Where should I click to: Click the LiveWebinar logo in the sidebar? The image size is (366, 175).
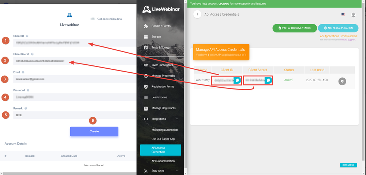pyautogui.click(x=161, y=9)
